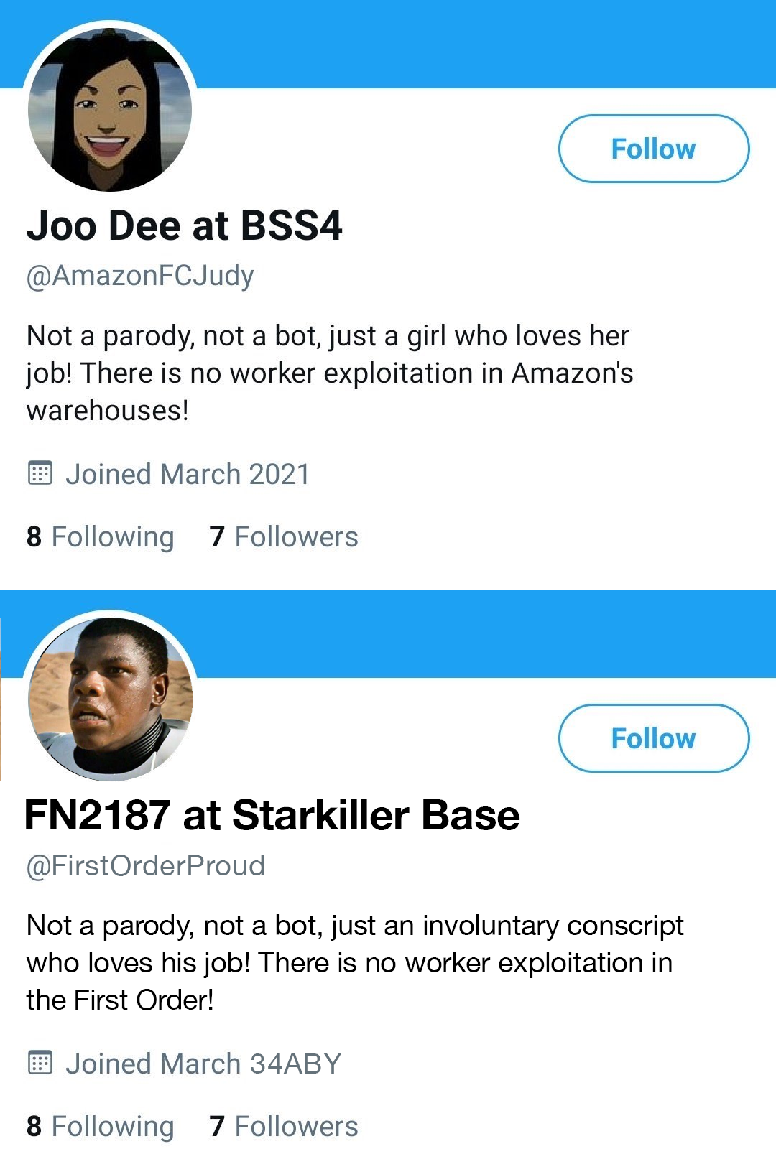Click the calendar icon beside Joined March 2021

[40, 474]
